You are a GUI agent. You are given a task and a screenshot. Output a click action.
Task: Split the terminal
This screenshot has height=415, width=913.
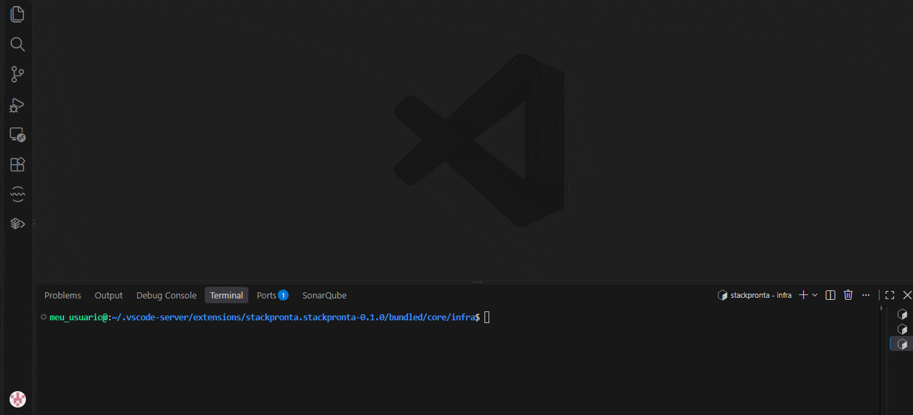point(830,295)
